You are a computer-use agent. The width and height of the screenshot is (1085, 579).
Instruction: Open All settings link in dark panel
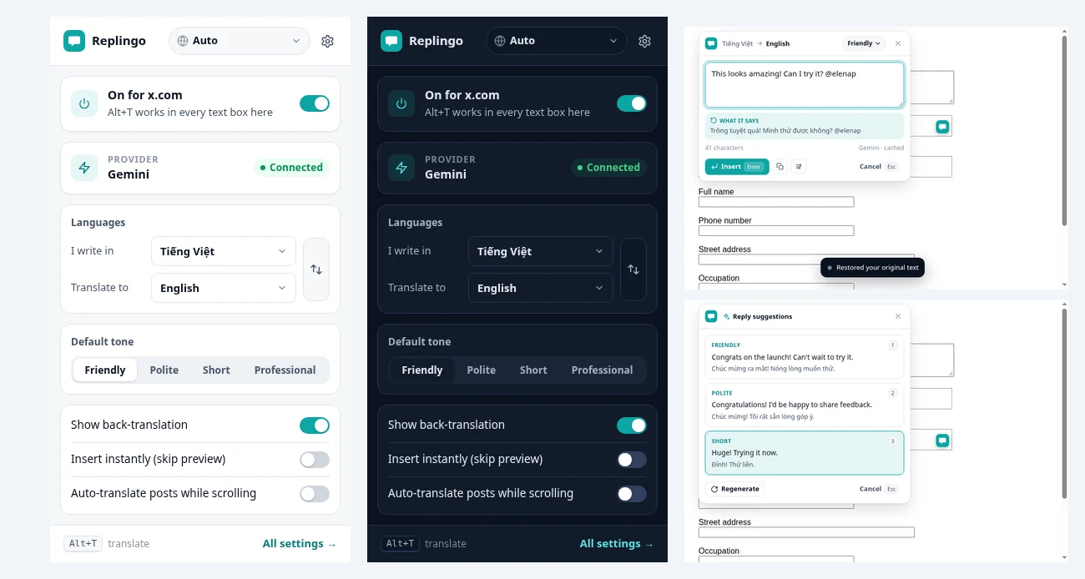(617, 544)
